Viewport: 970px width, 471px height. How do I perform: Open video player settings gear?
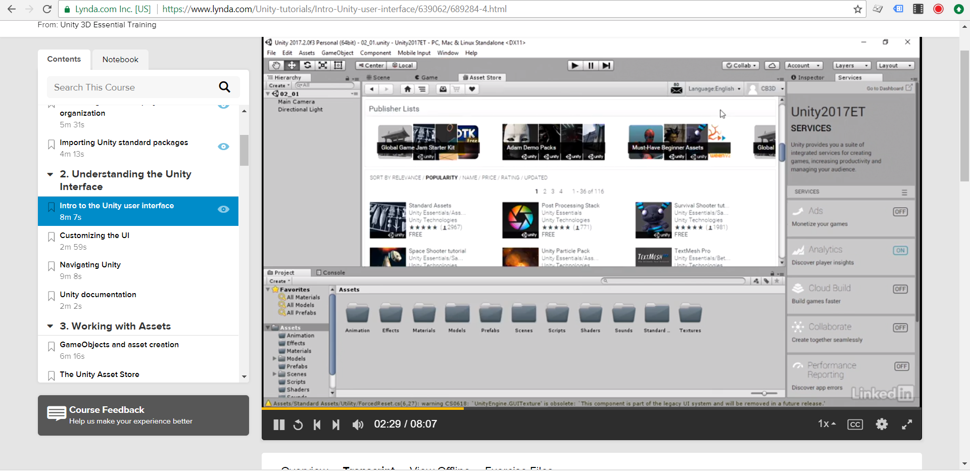click(882, 424)
